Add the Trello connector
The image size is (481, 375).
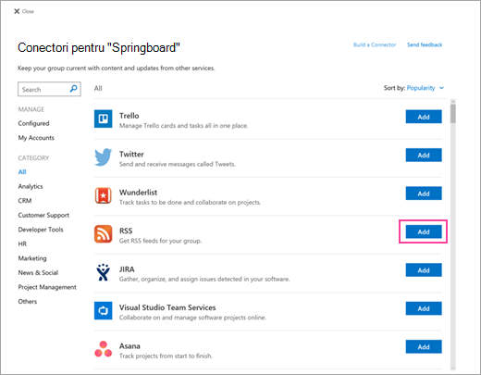click(424, 117)
